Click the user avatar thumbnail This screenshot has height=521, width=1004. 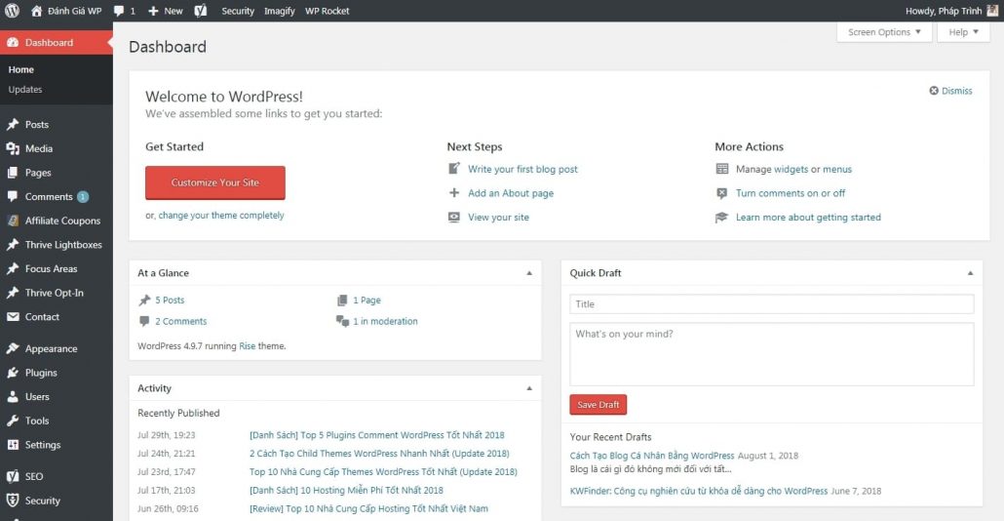point(992,11)
